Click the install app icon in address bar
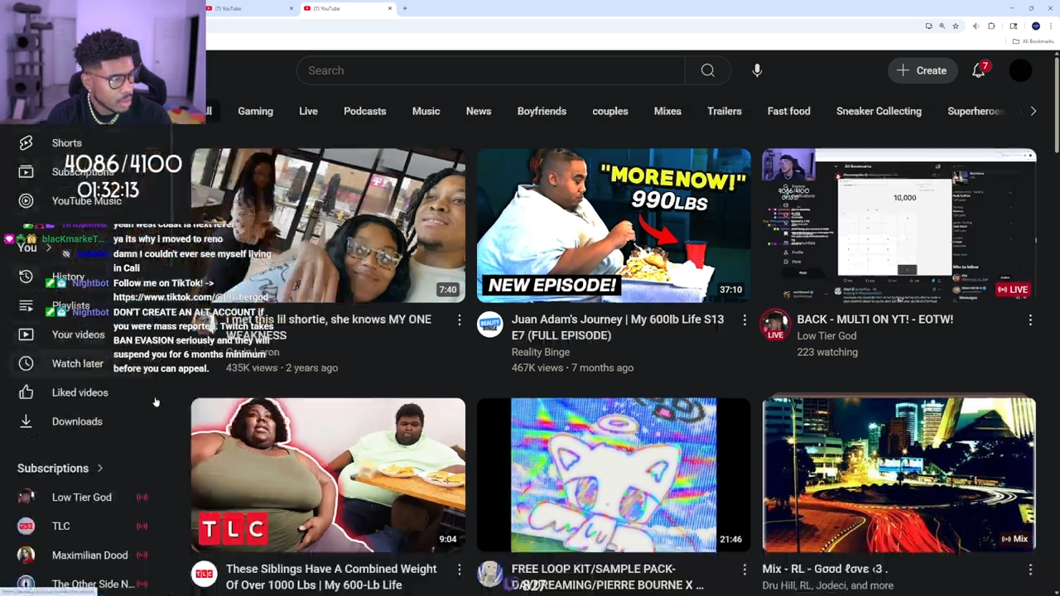This screenshot has height=596, width=1060. [x=928, y=26]
